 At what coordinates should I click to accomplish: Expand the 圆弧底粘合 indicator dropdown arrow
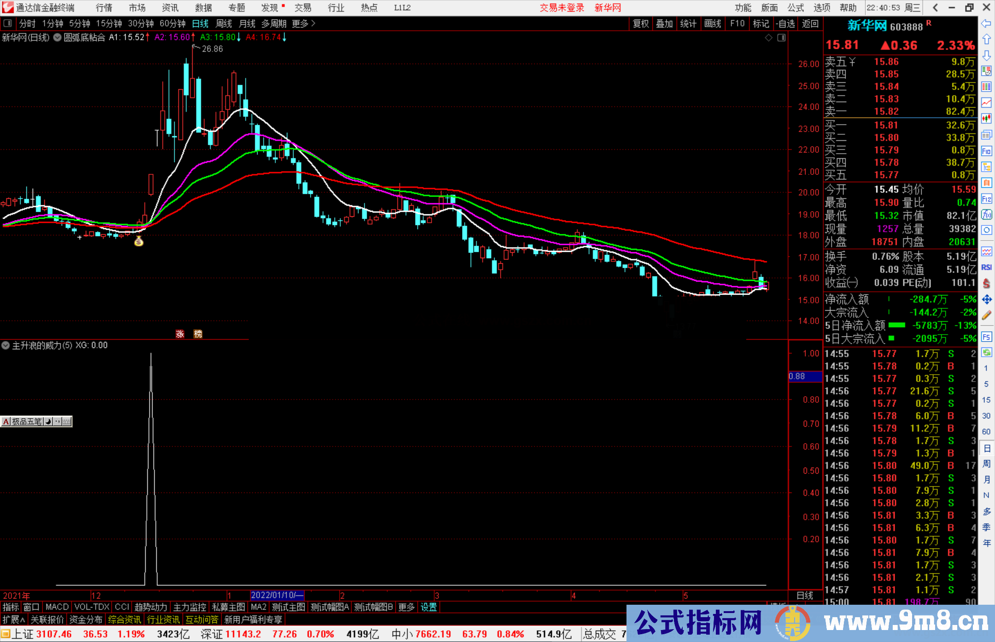(57, 38)
